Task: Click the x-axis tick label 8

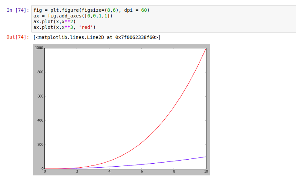Action: click(174, 171)
